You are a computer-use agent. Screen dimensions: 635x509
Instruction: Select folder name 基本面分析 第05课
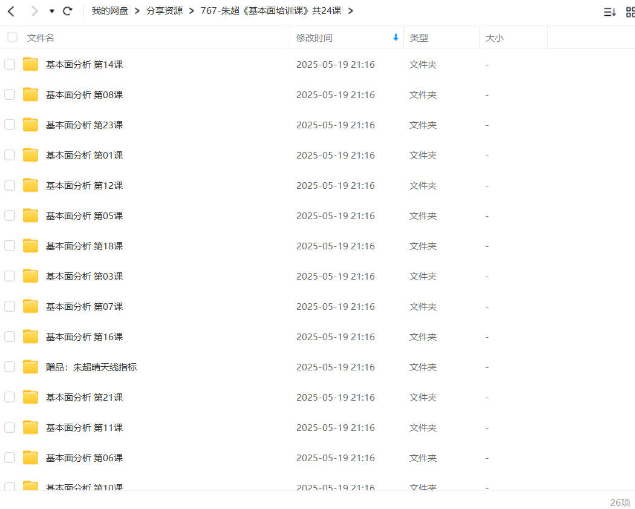click(84, 216)
